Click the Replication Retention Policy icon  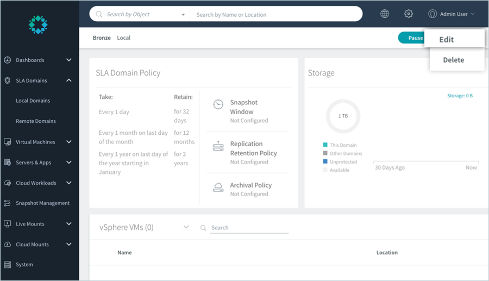point(218,146)
